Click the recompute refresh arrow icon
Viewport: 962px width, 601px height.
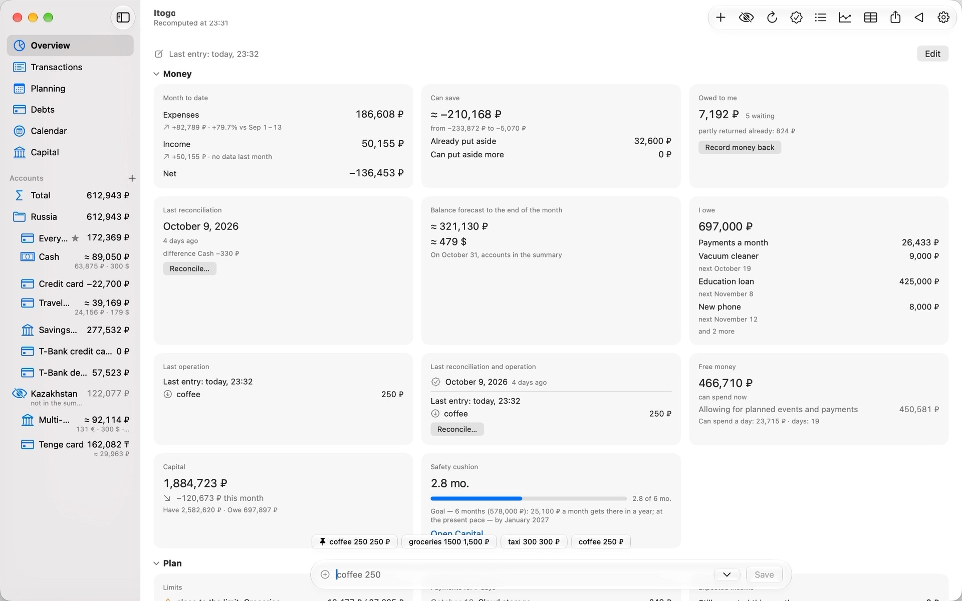click(x=772, y=18)
